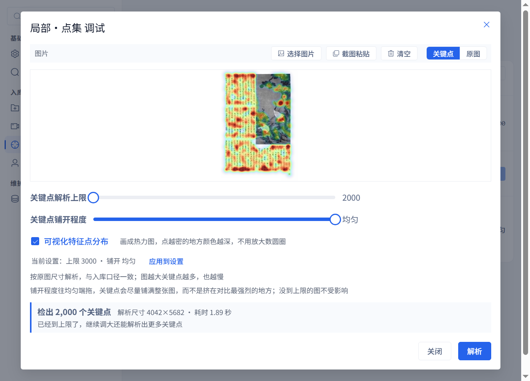Click the trash icon inside 清空
Image resolution: width=530 pixels, height=381 pixels.
tap(391, 53)
